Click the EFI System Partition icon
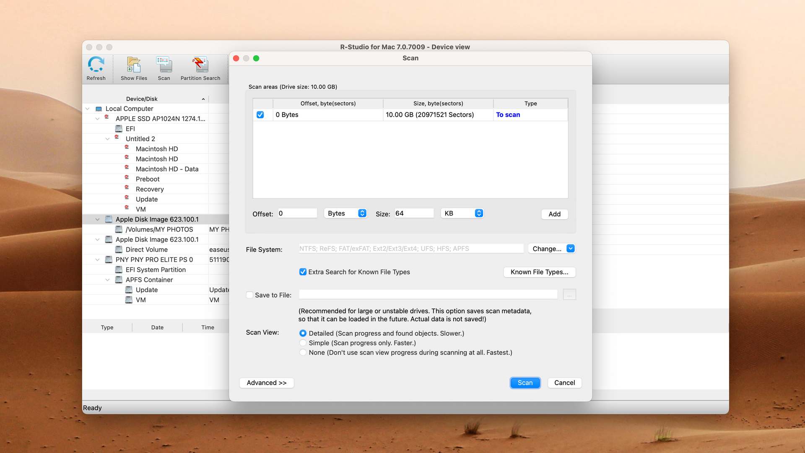The height and width of the screenshot is (453, 805). [119, 270]
